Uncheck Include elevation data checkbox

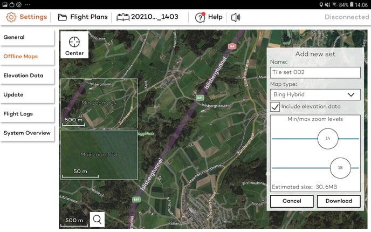[275, 107]
